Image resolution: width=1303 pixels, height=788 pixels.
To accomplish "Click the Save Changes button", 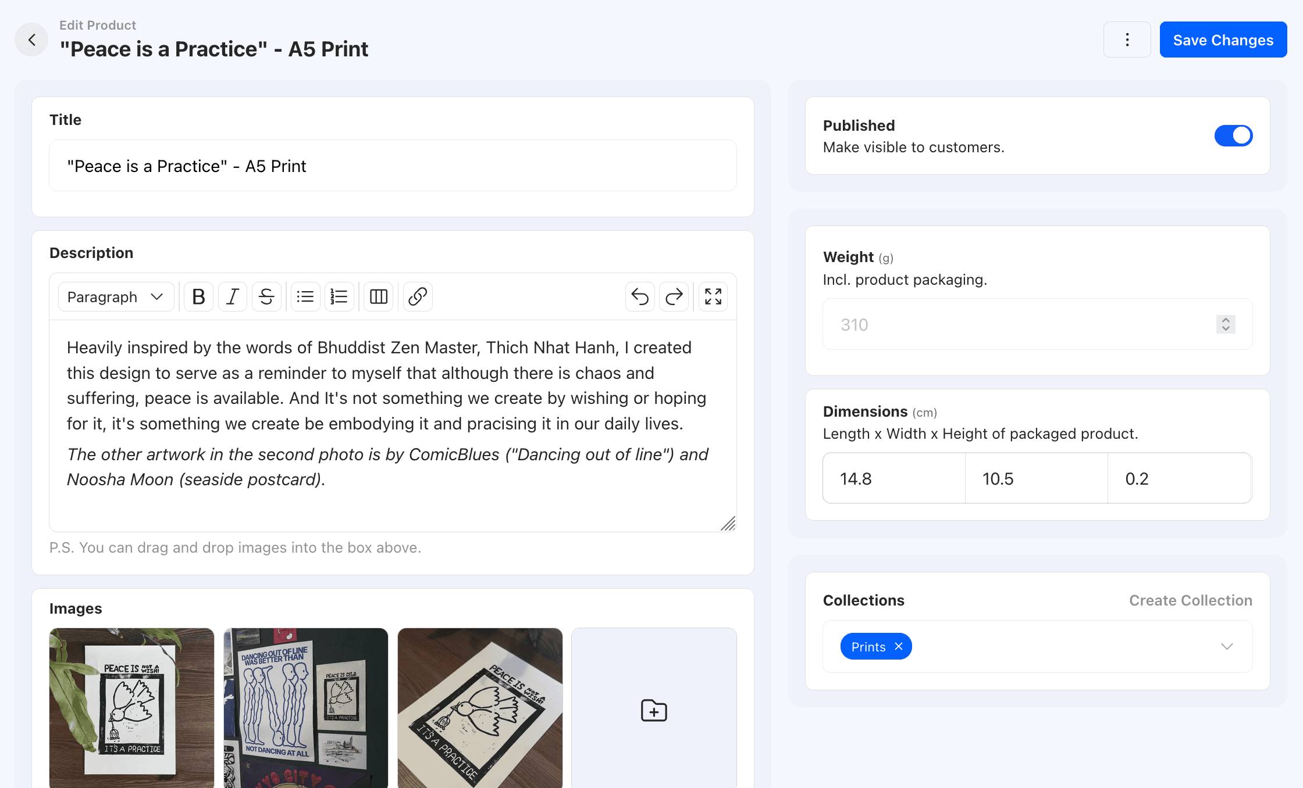I will pyautogui.click(x=1223, y=40).
